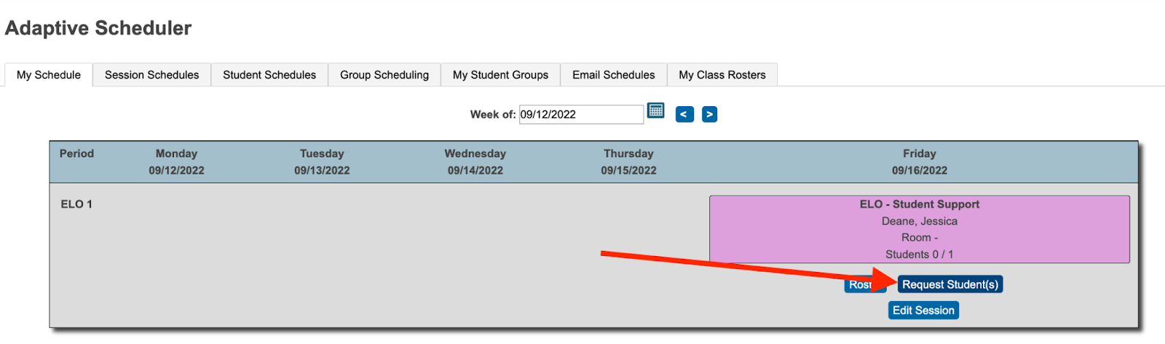This screenshot has width=1165, height=344.
Task: Switch to the My Schedule tab
Action: pyautogui.click(x=49, y=75)
